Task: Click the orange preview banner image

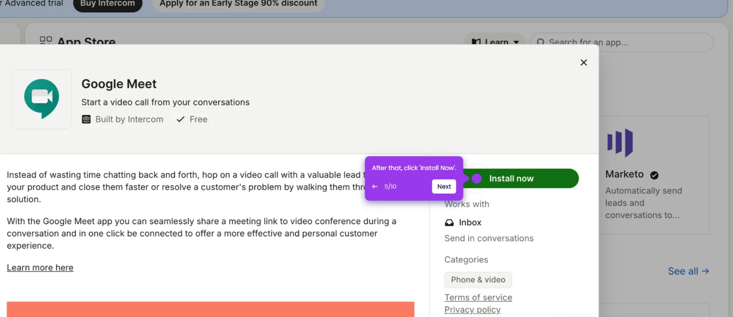Action: [210, 309]
